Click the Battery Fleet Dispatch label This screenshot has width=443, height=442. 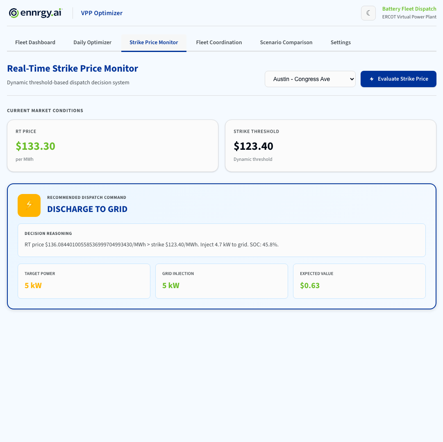[409, 9]
